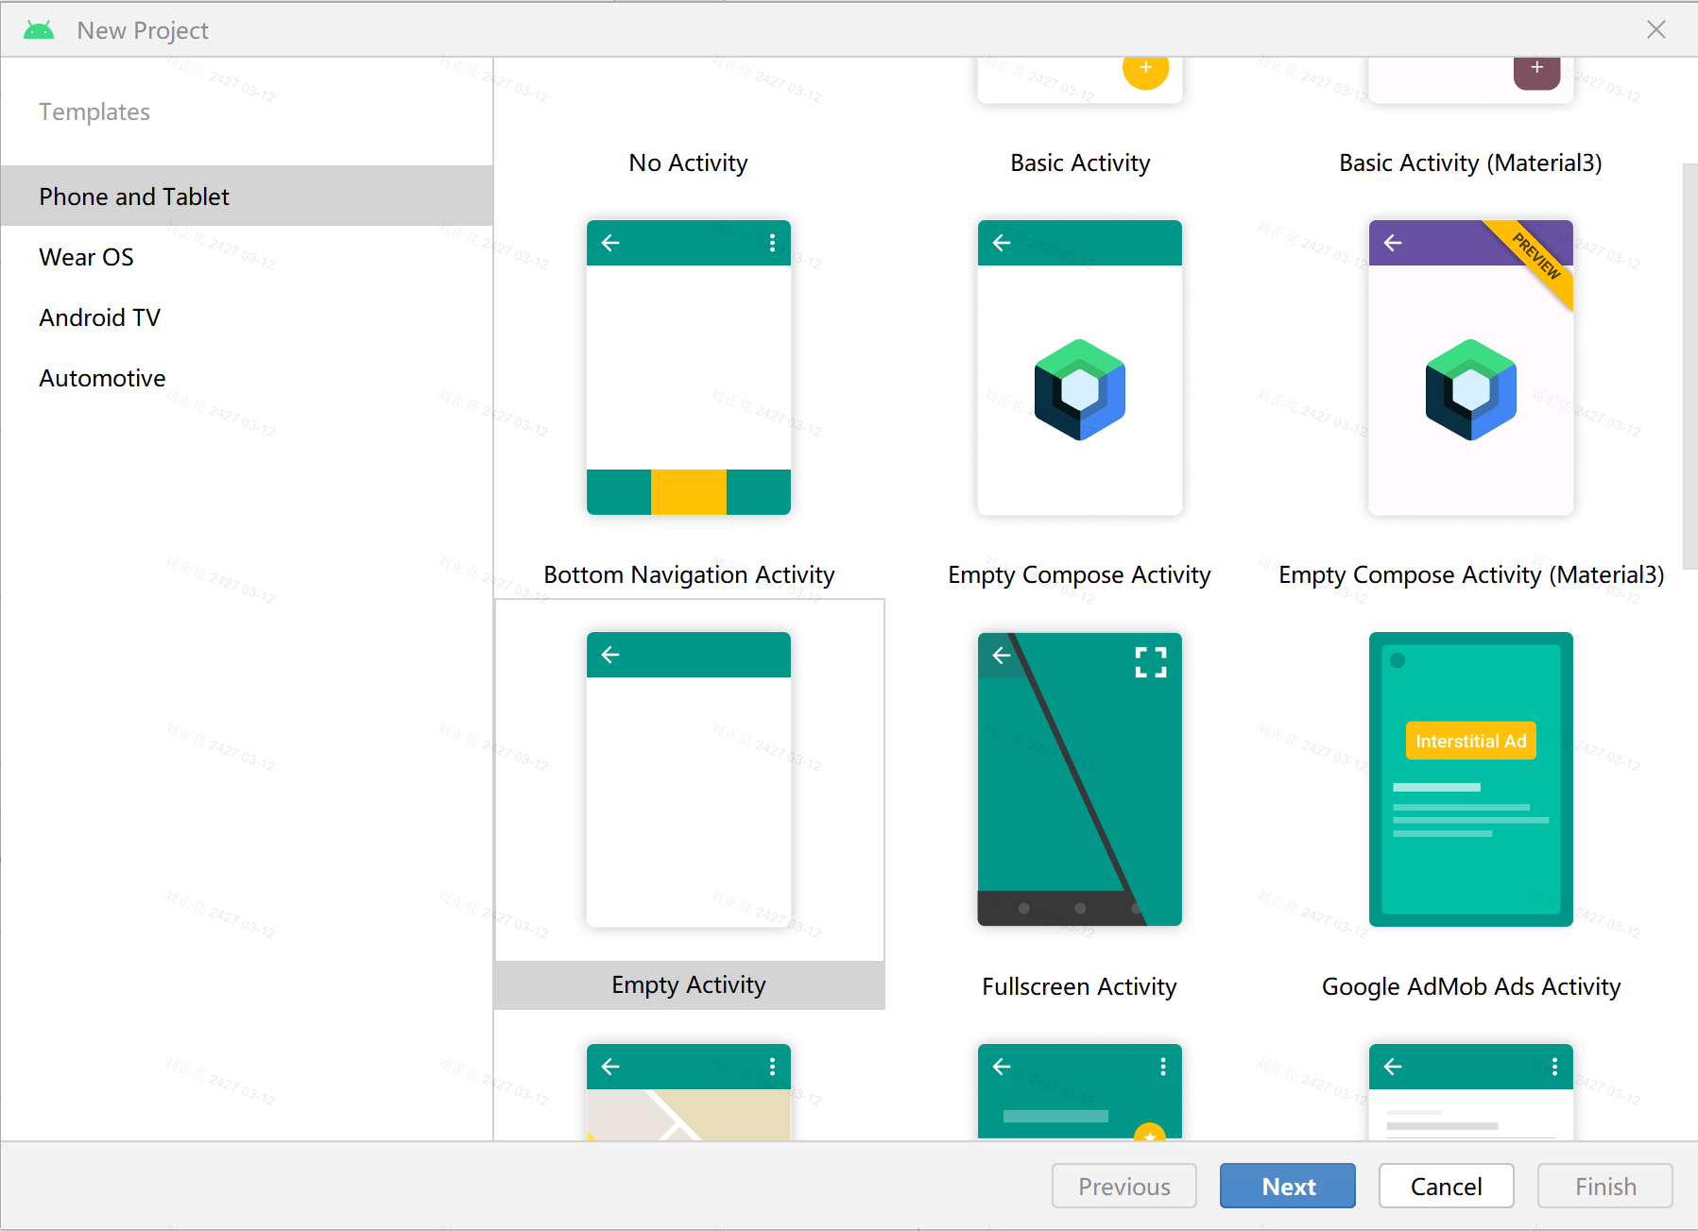Screen dimensions: 1698x1231
Task: Click the Basic Activity (Material3) label
Action: click(x=1470, y=162)
